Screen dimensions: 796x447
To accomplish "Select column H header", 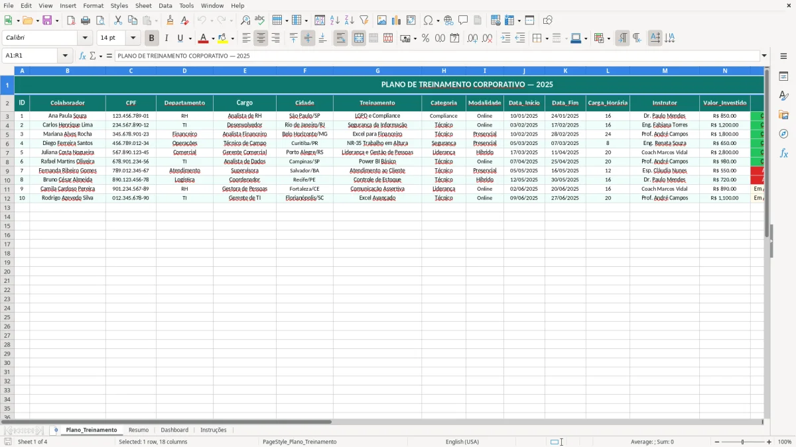I will 444,71.
